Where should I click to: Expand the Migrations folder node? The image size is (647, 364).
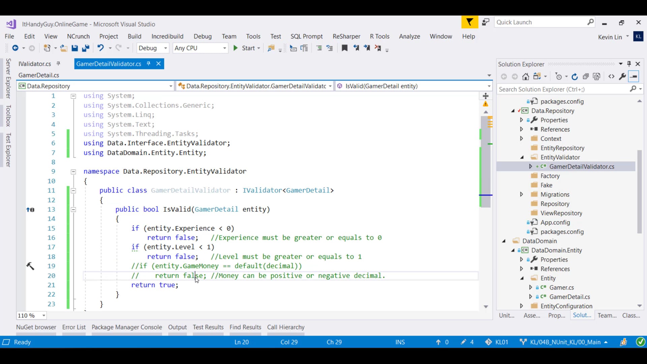(x=521, y=194)
